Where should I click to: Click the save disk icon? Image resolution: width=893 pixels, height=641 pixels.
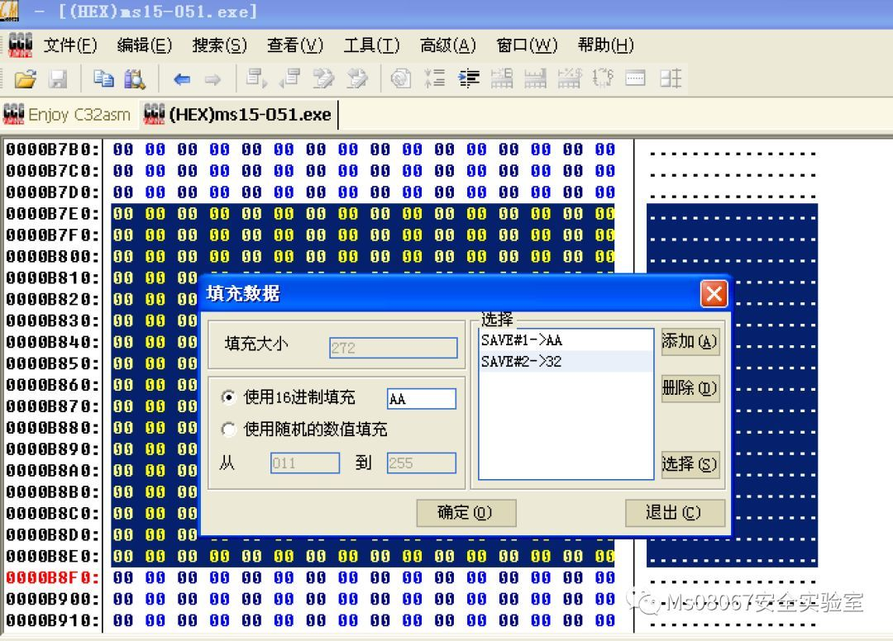coord(58,78)
